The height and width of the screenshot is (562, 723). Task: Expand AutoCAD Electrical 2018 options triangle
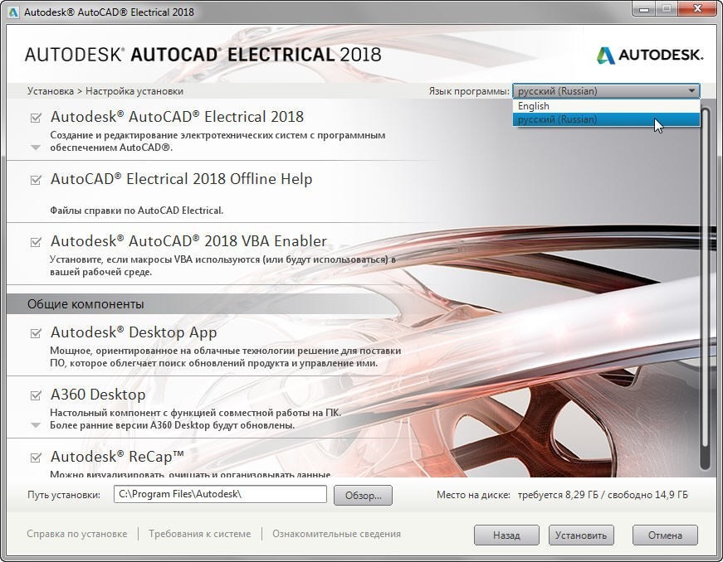(36, 148)
